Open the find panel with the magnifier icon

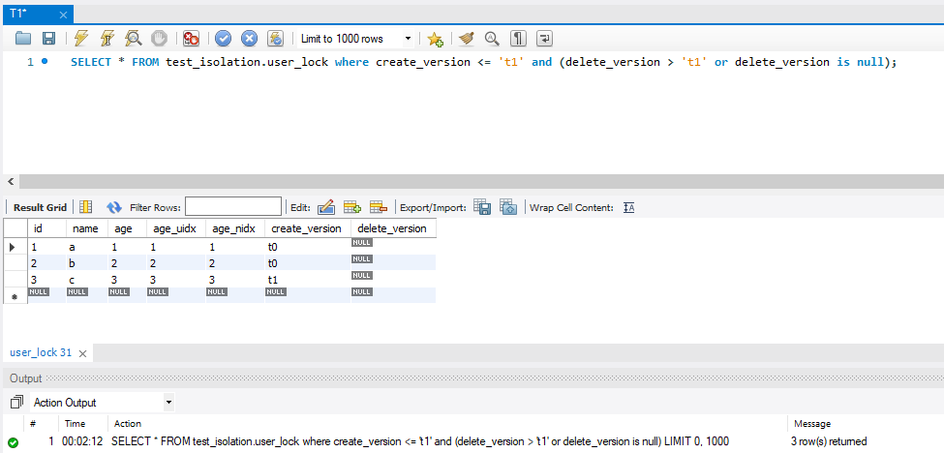pos(493,39)
